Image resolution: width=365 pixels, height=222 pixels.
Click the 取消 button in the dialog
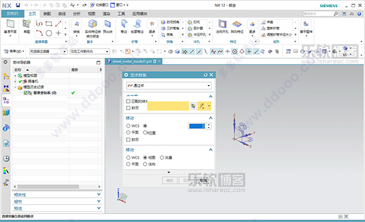tap(203, 181)
